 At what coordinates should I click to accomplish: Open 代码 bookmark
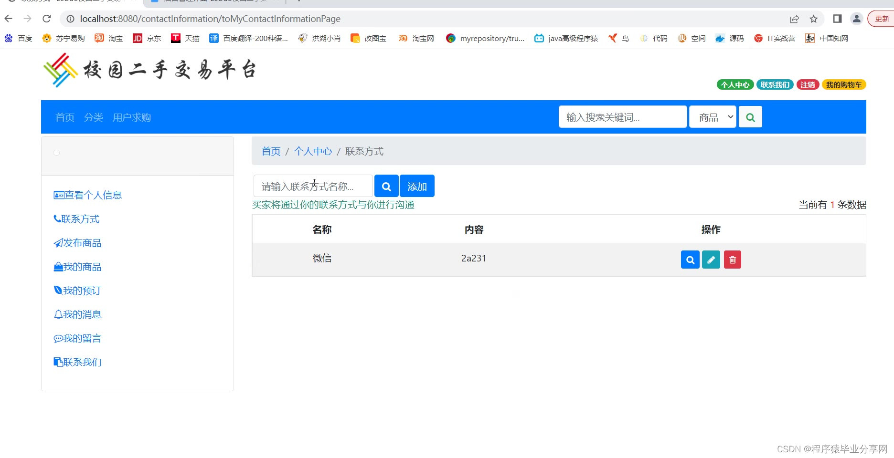pyautogui.click(x=653, y=38)
